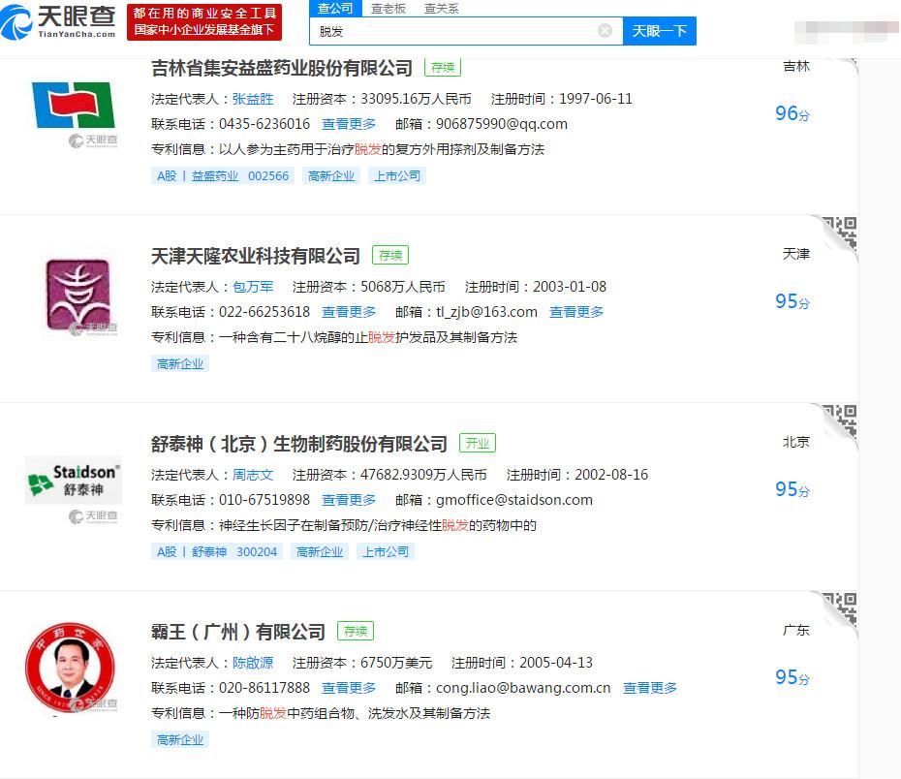
Task: Clear search box with the X icon
Action: click(x=605, y=31)
